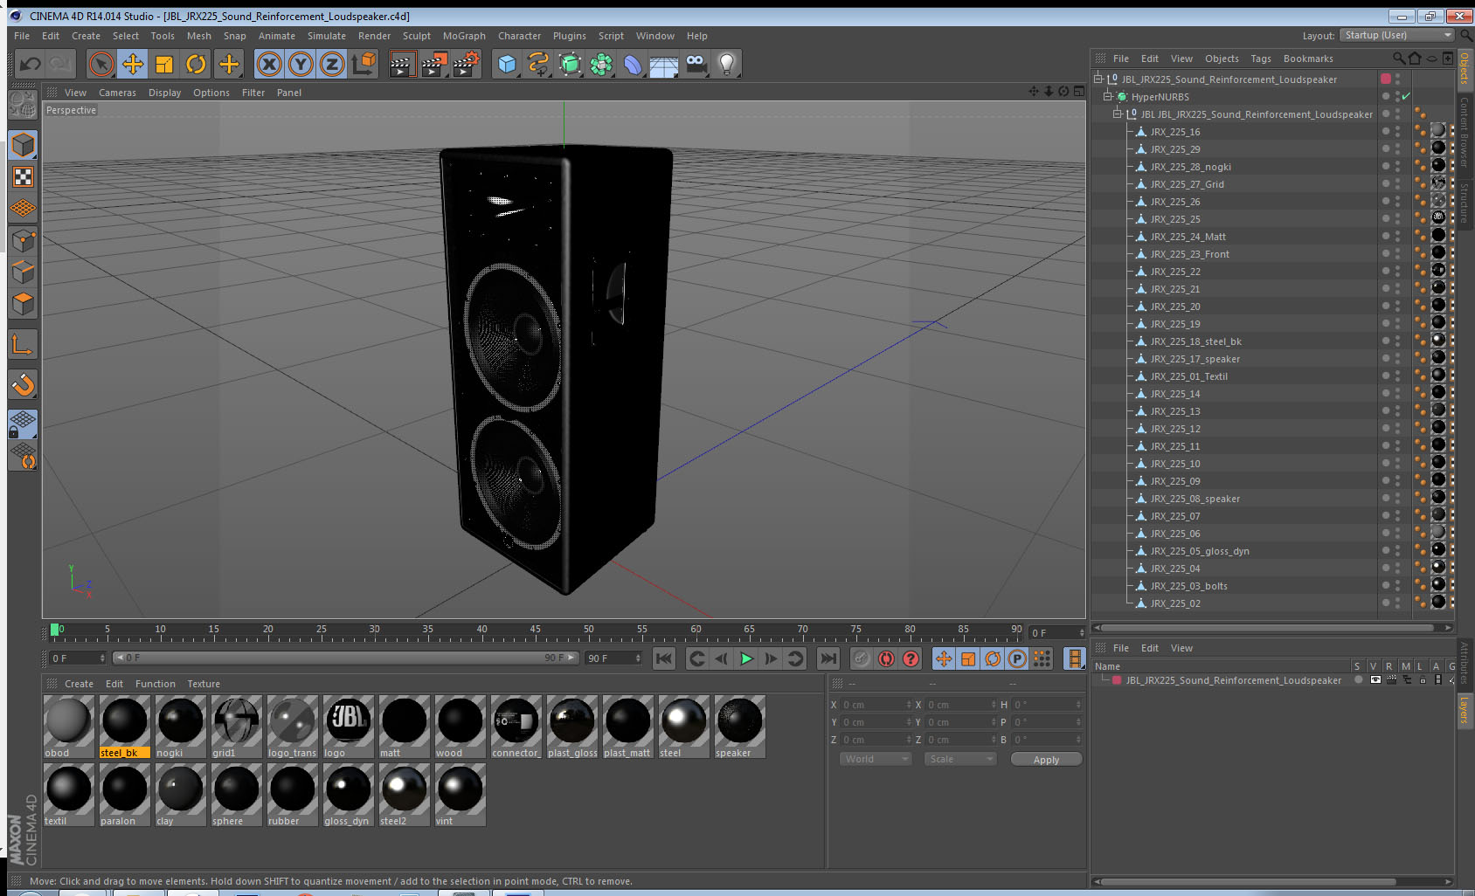
Task: Open the viewport Cameras menu
Action: tap(117, 93)
